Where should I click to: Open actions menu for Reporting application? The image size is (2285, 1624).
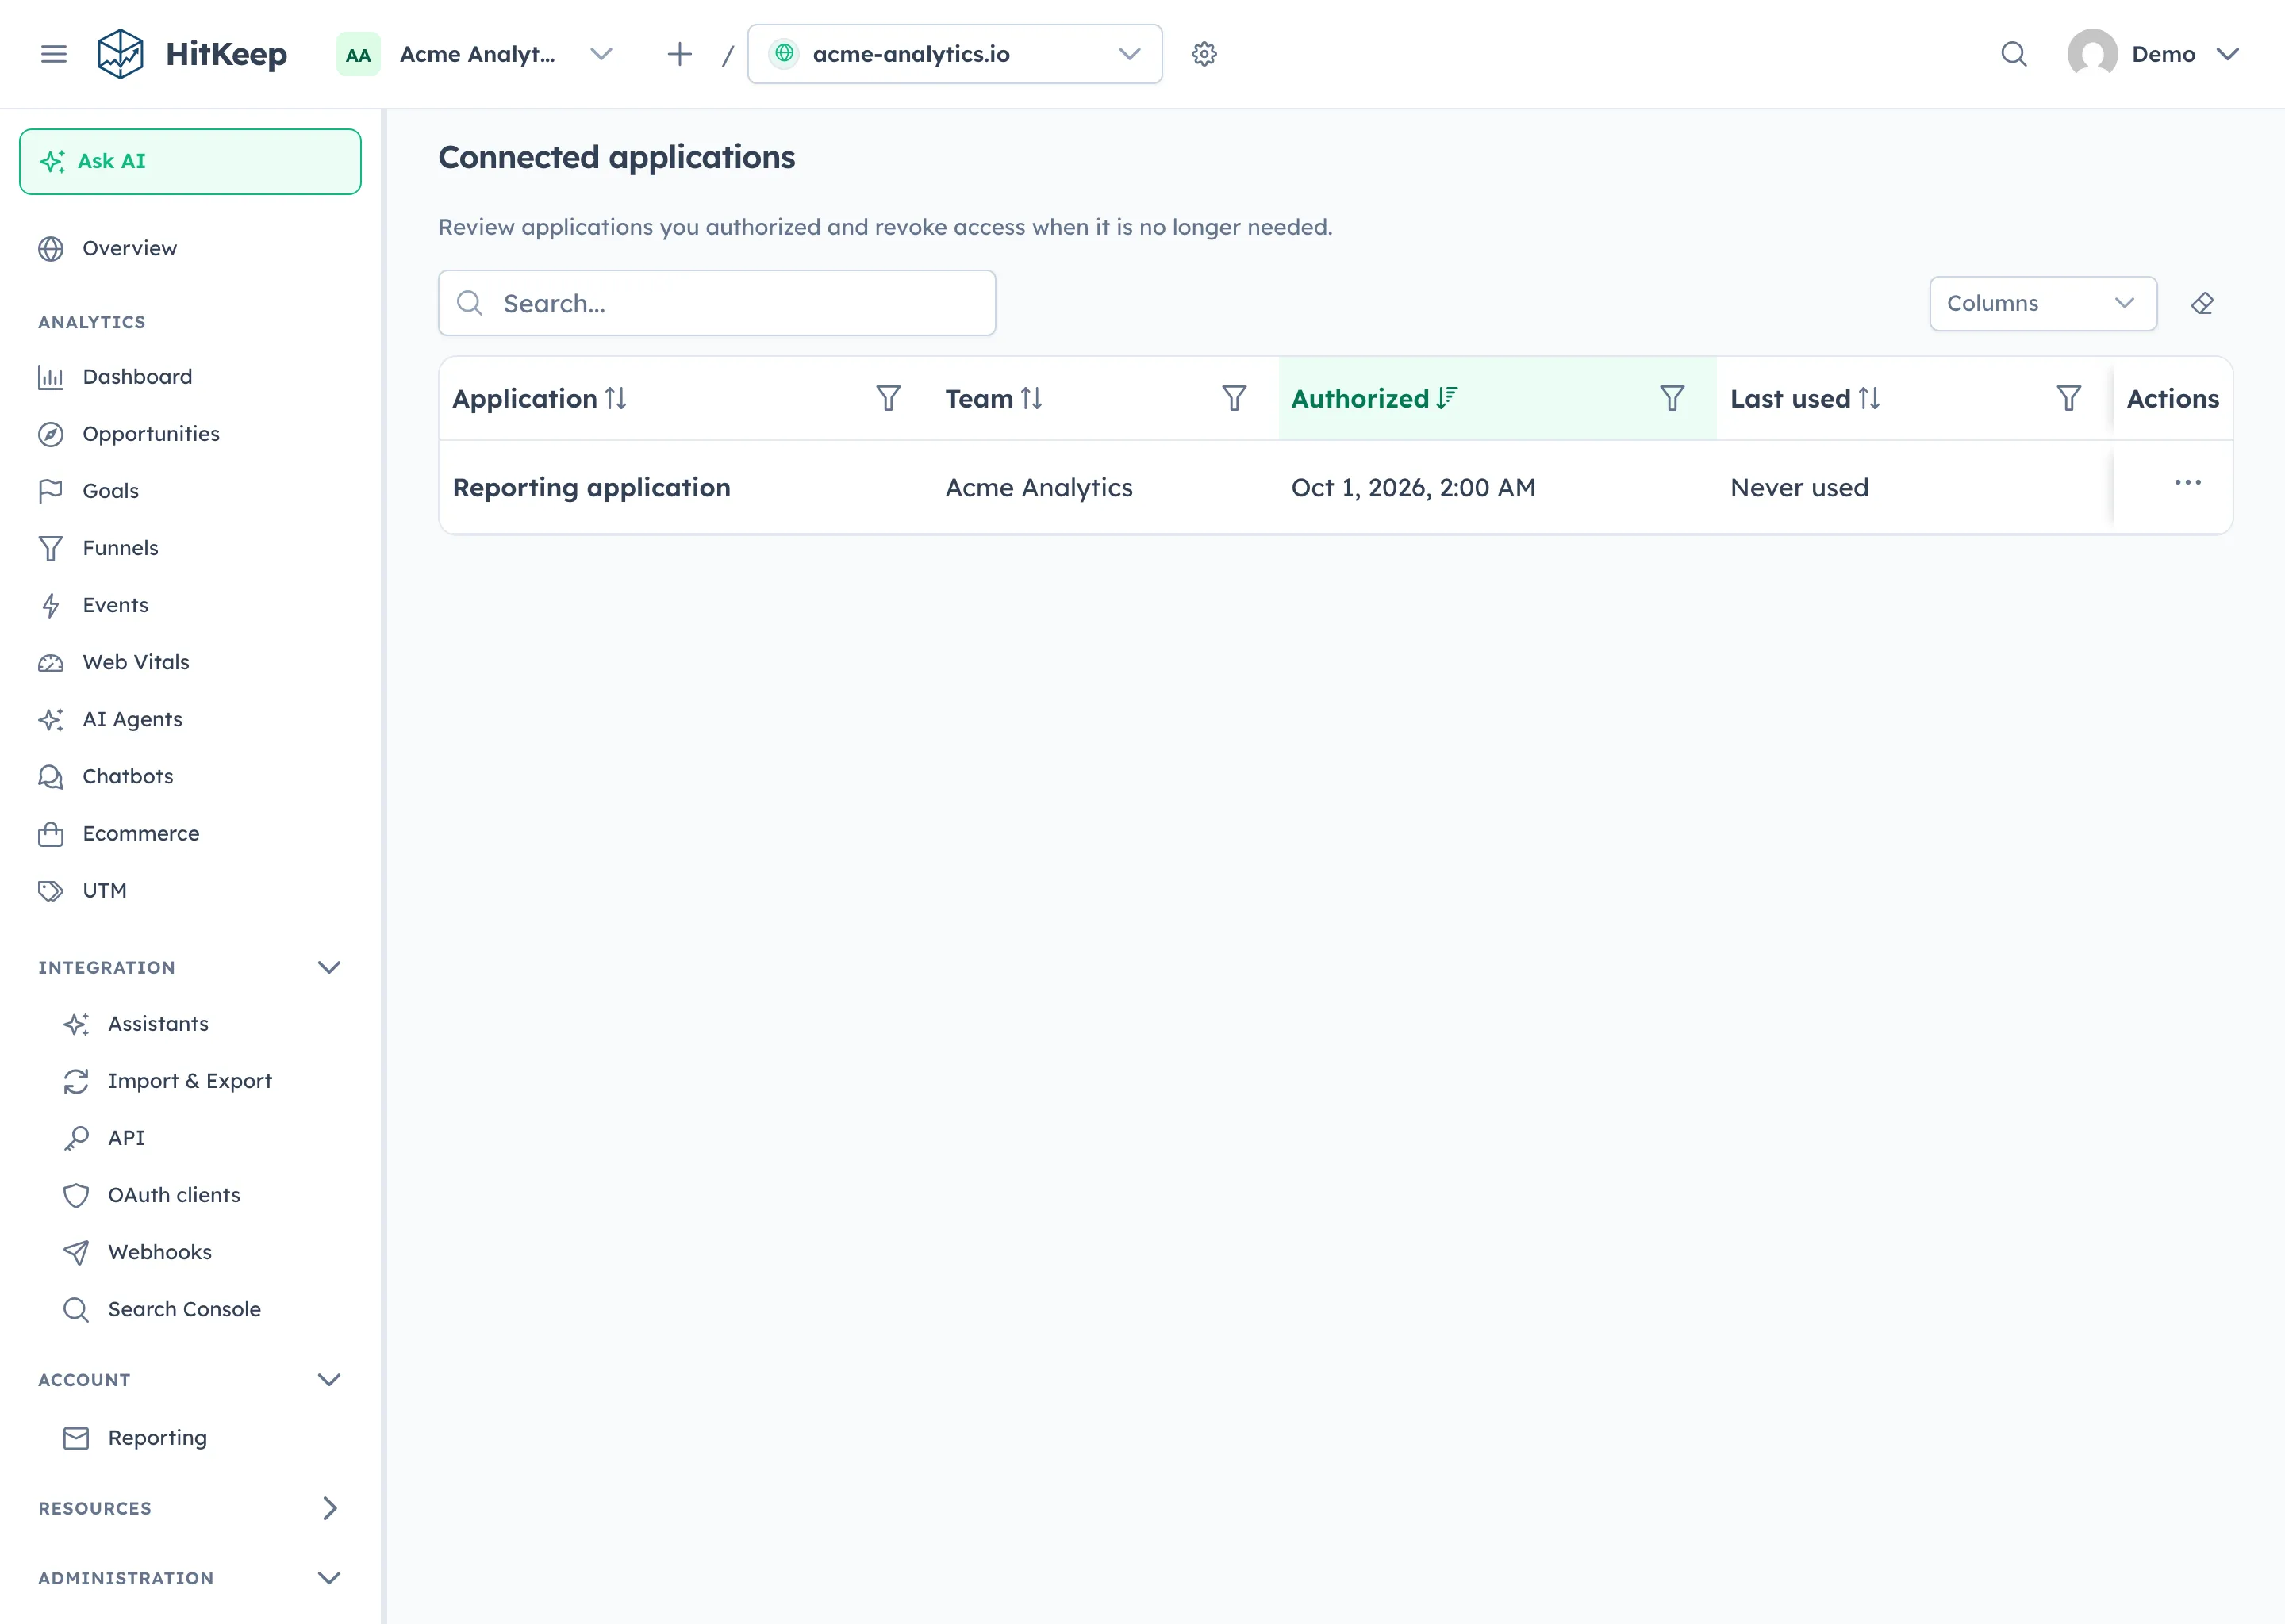(x=2188, y=483)
